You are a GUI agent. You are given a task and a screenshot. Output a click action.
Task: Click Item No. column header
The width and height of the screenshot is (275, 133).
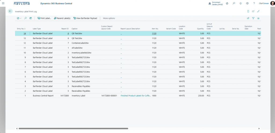pos(155,28)
